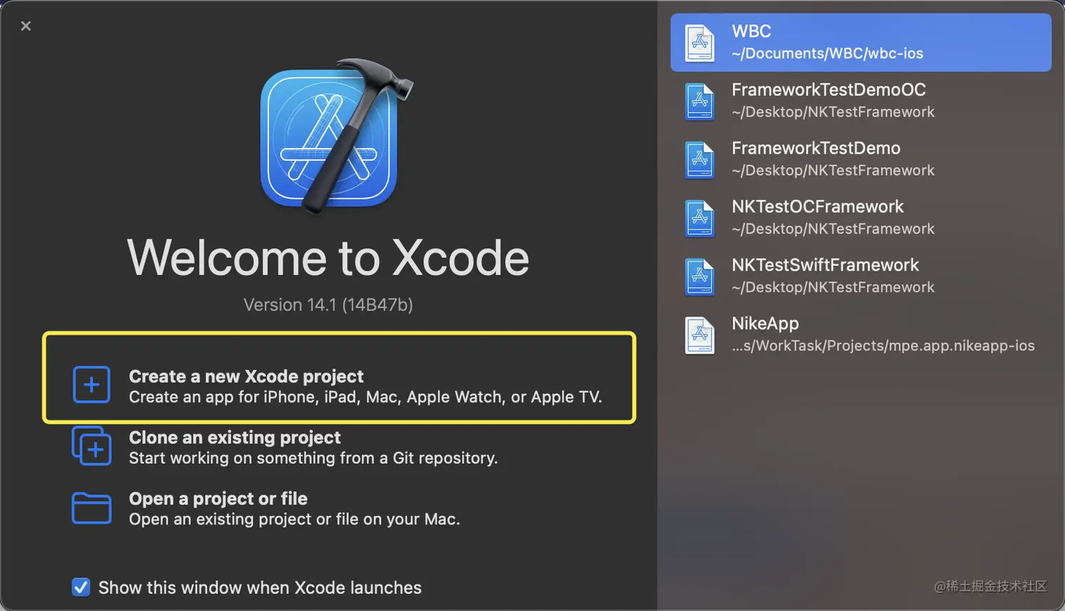Click the plus icon for new Xcode project
This screenshot has height=611, width=1065.
92,385
